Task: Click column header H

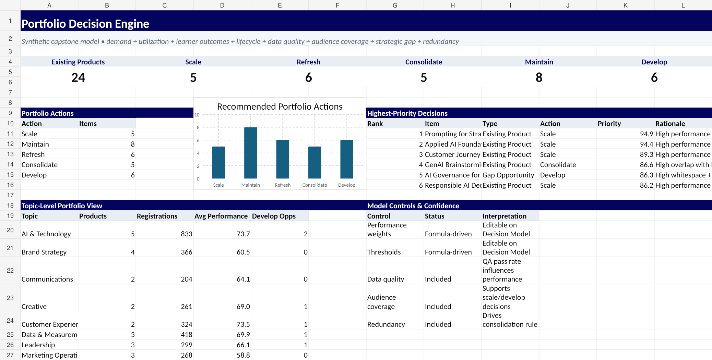Action: tap(453, 5)
